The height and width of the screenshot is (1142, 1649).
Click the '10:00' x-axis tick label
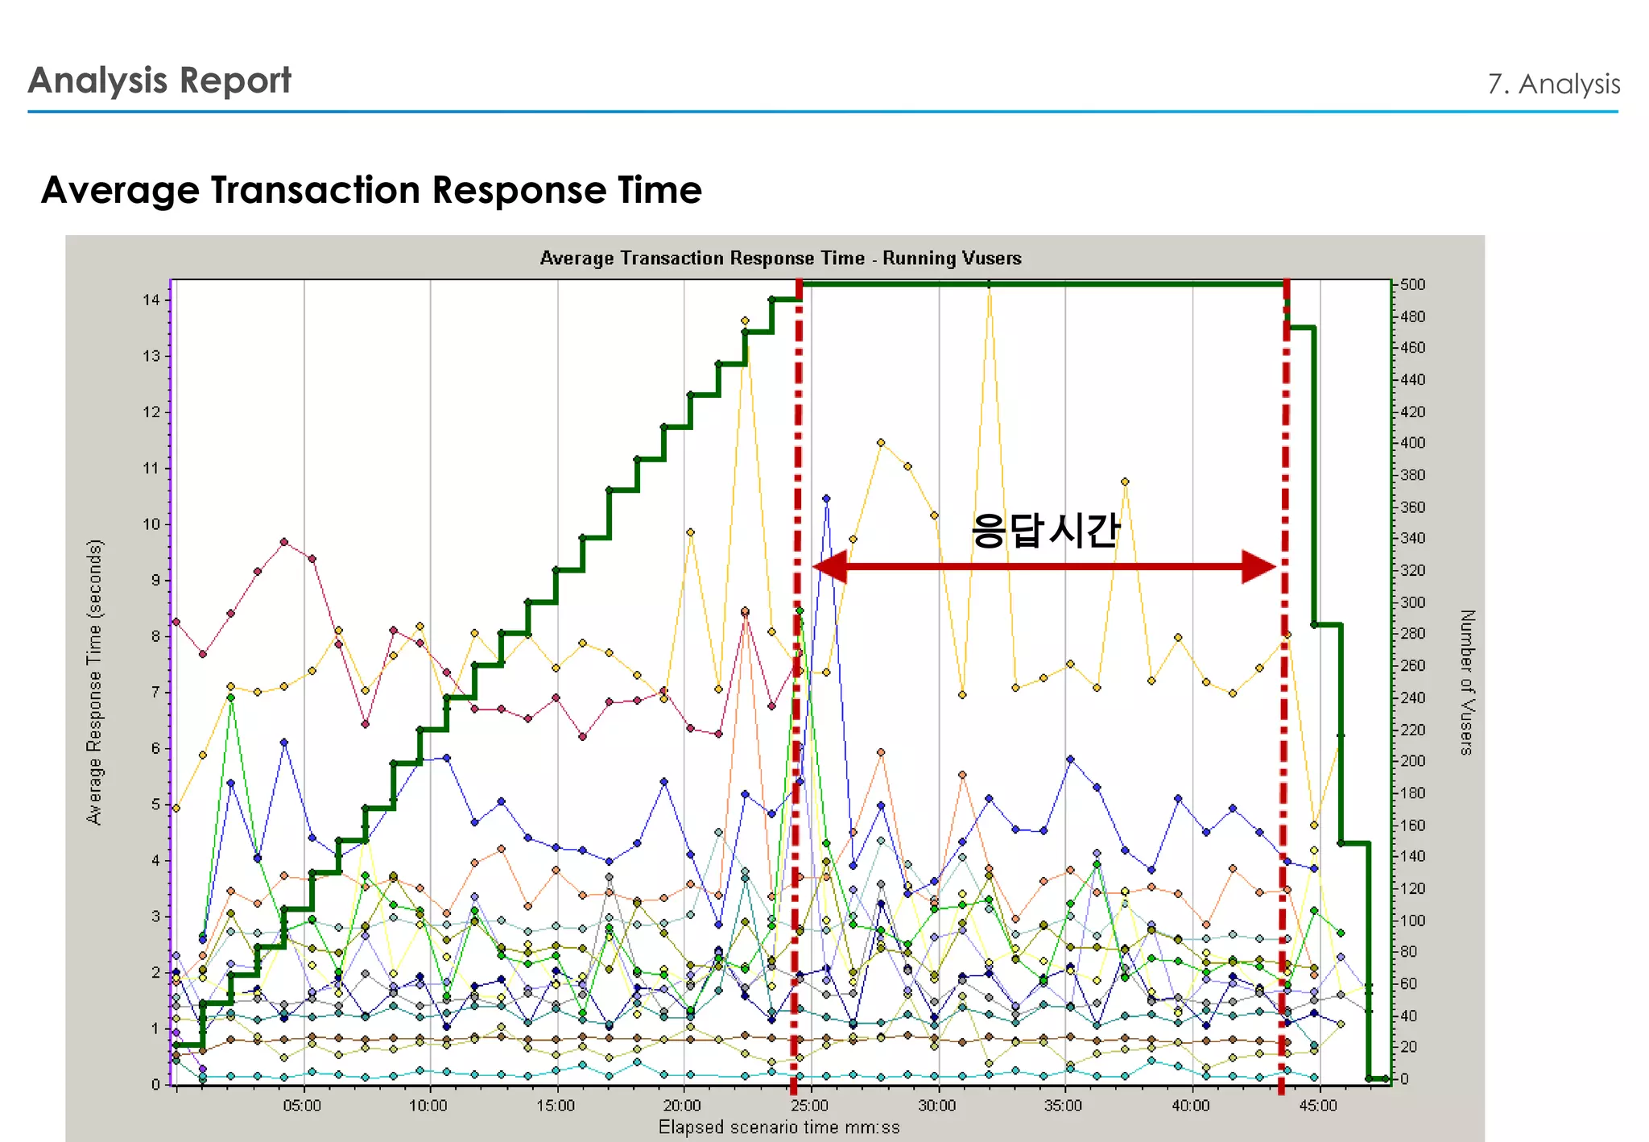coord(428,1105)
